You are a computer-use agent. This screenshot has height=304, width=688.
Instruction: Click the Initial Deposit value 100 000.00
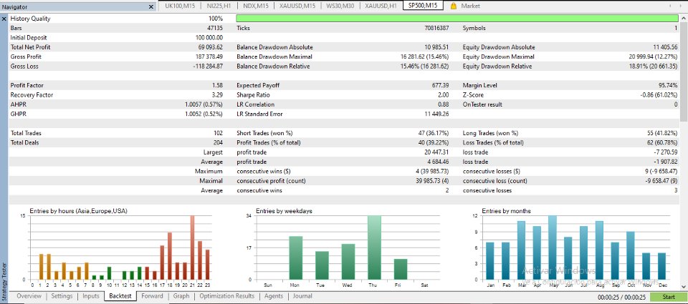point(209,38)
